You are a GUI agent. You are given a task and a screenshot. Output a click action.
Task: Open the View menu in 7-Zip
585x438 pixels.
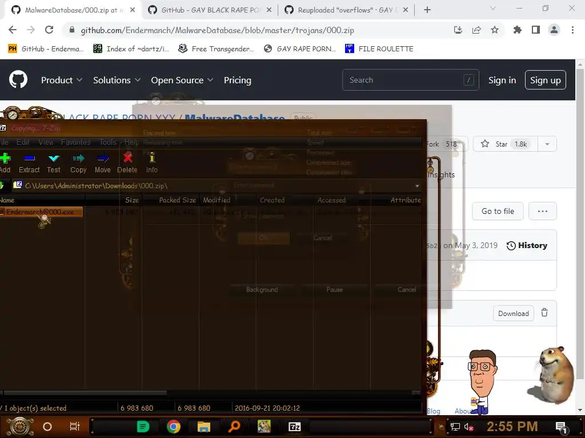tap(46, 142)
